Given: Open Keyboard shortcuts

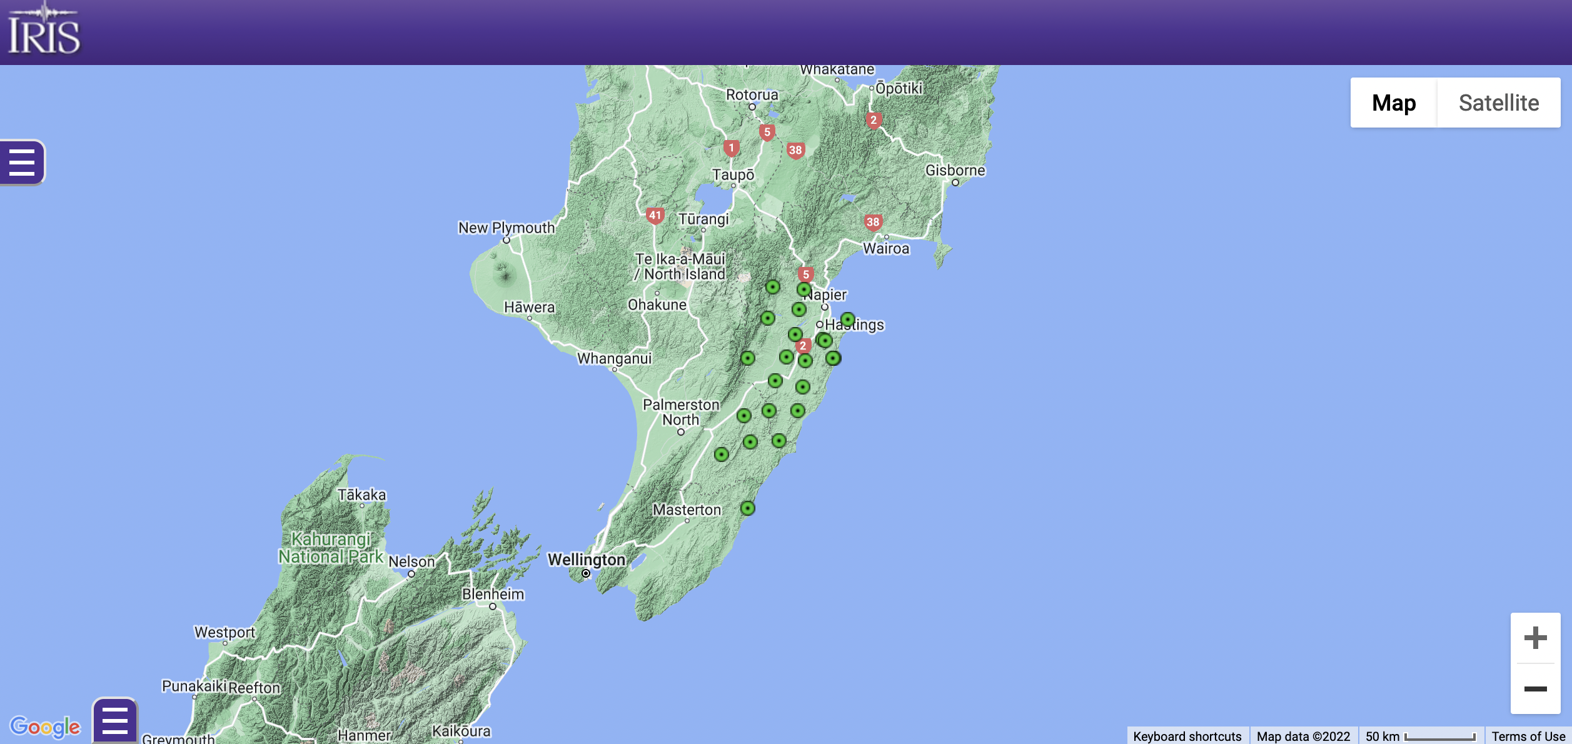Looking at the screenshot, I should pyautogui.click(x=1187, y=736).
